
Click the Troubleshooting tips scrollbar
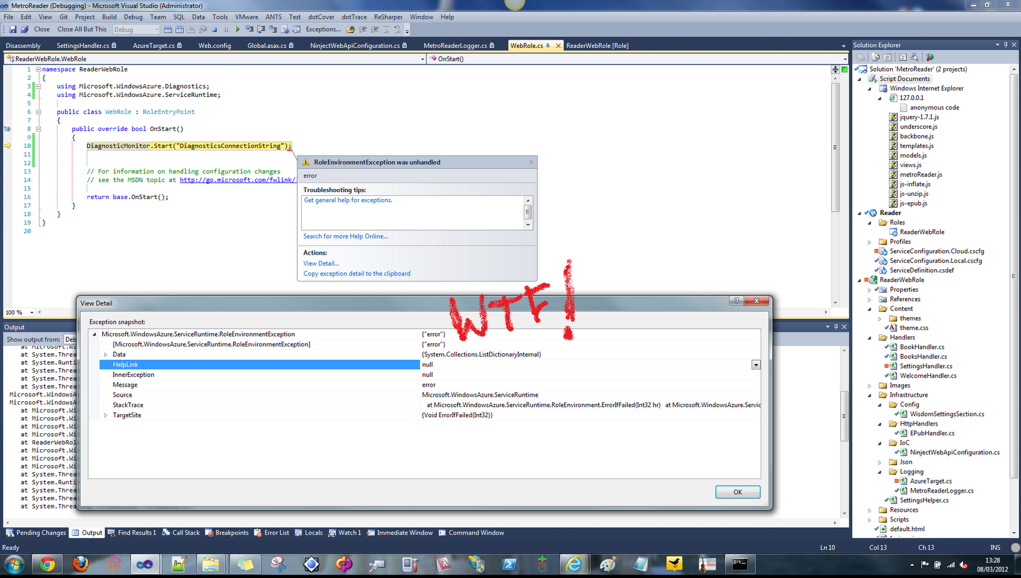(x=528, y=212)
